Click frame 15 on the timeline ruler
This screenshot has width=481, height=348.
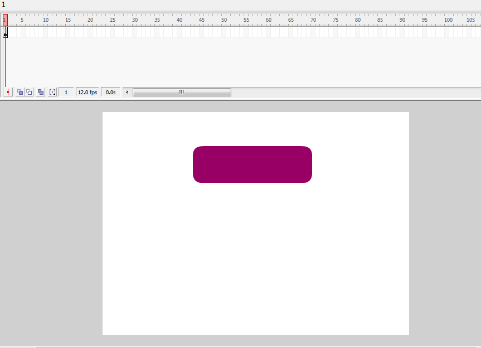[x=68, y=20]
